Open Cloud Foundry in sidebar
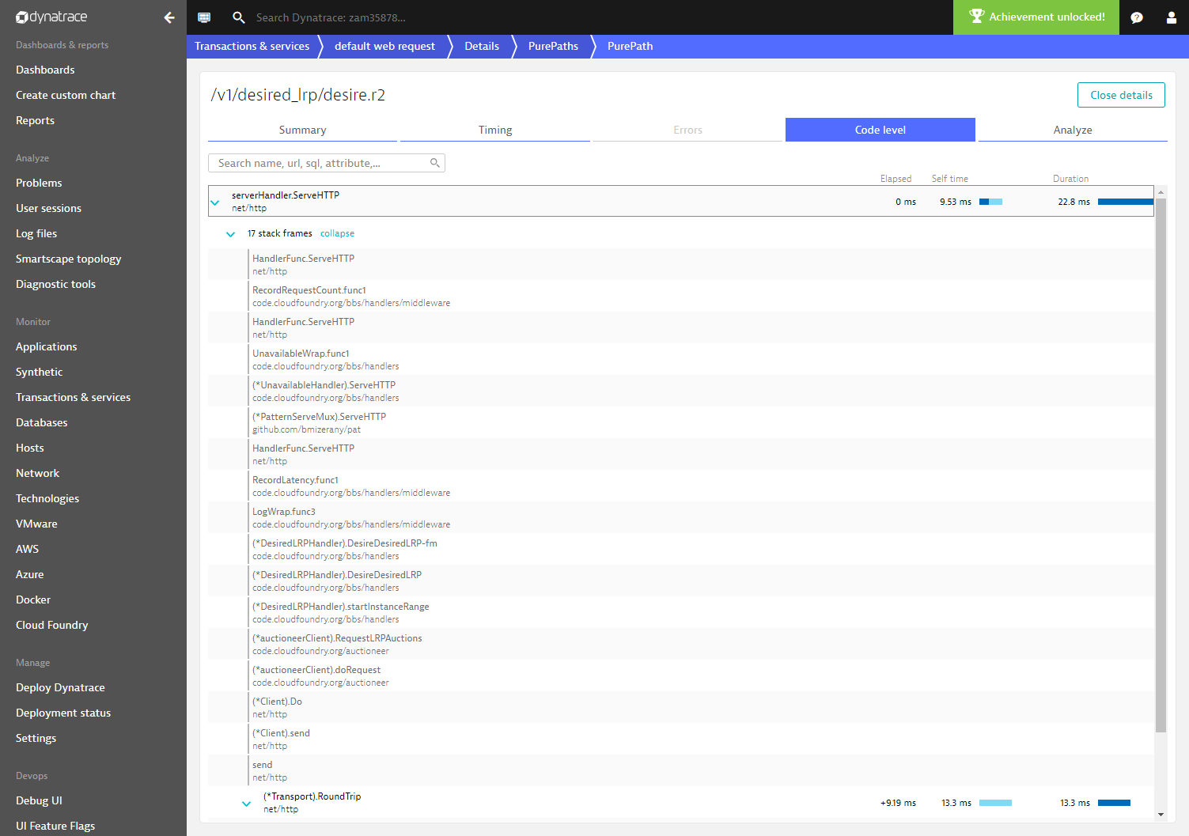 click(x=51, y=625)
